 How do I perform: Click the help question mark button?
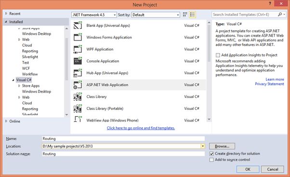click(270, 3)
